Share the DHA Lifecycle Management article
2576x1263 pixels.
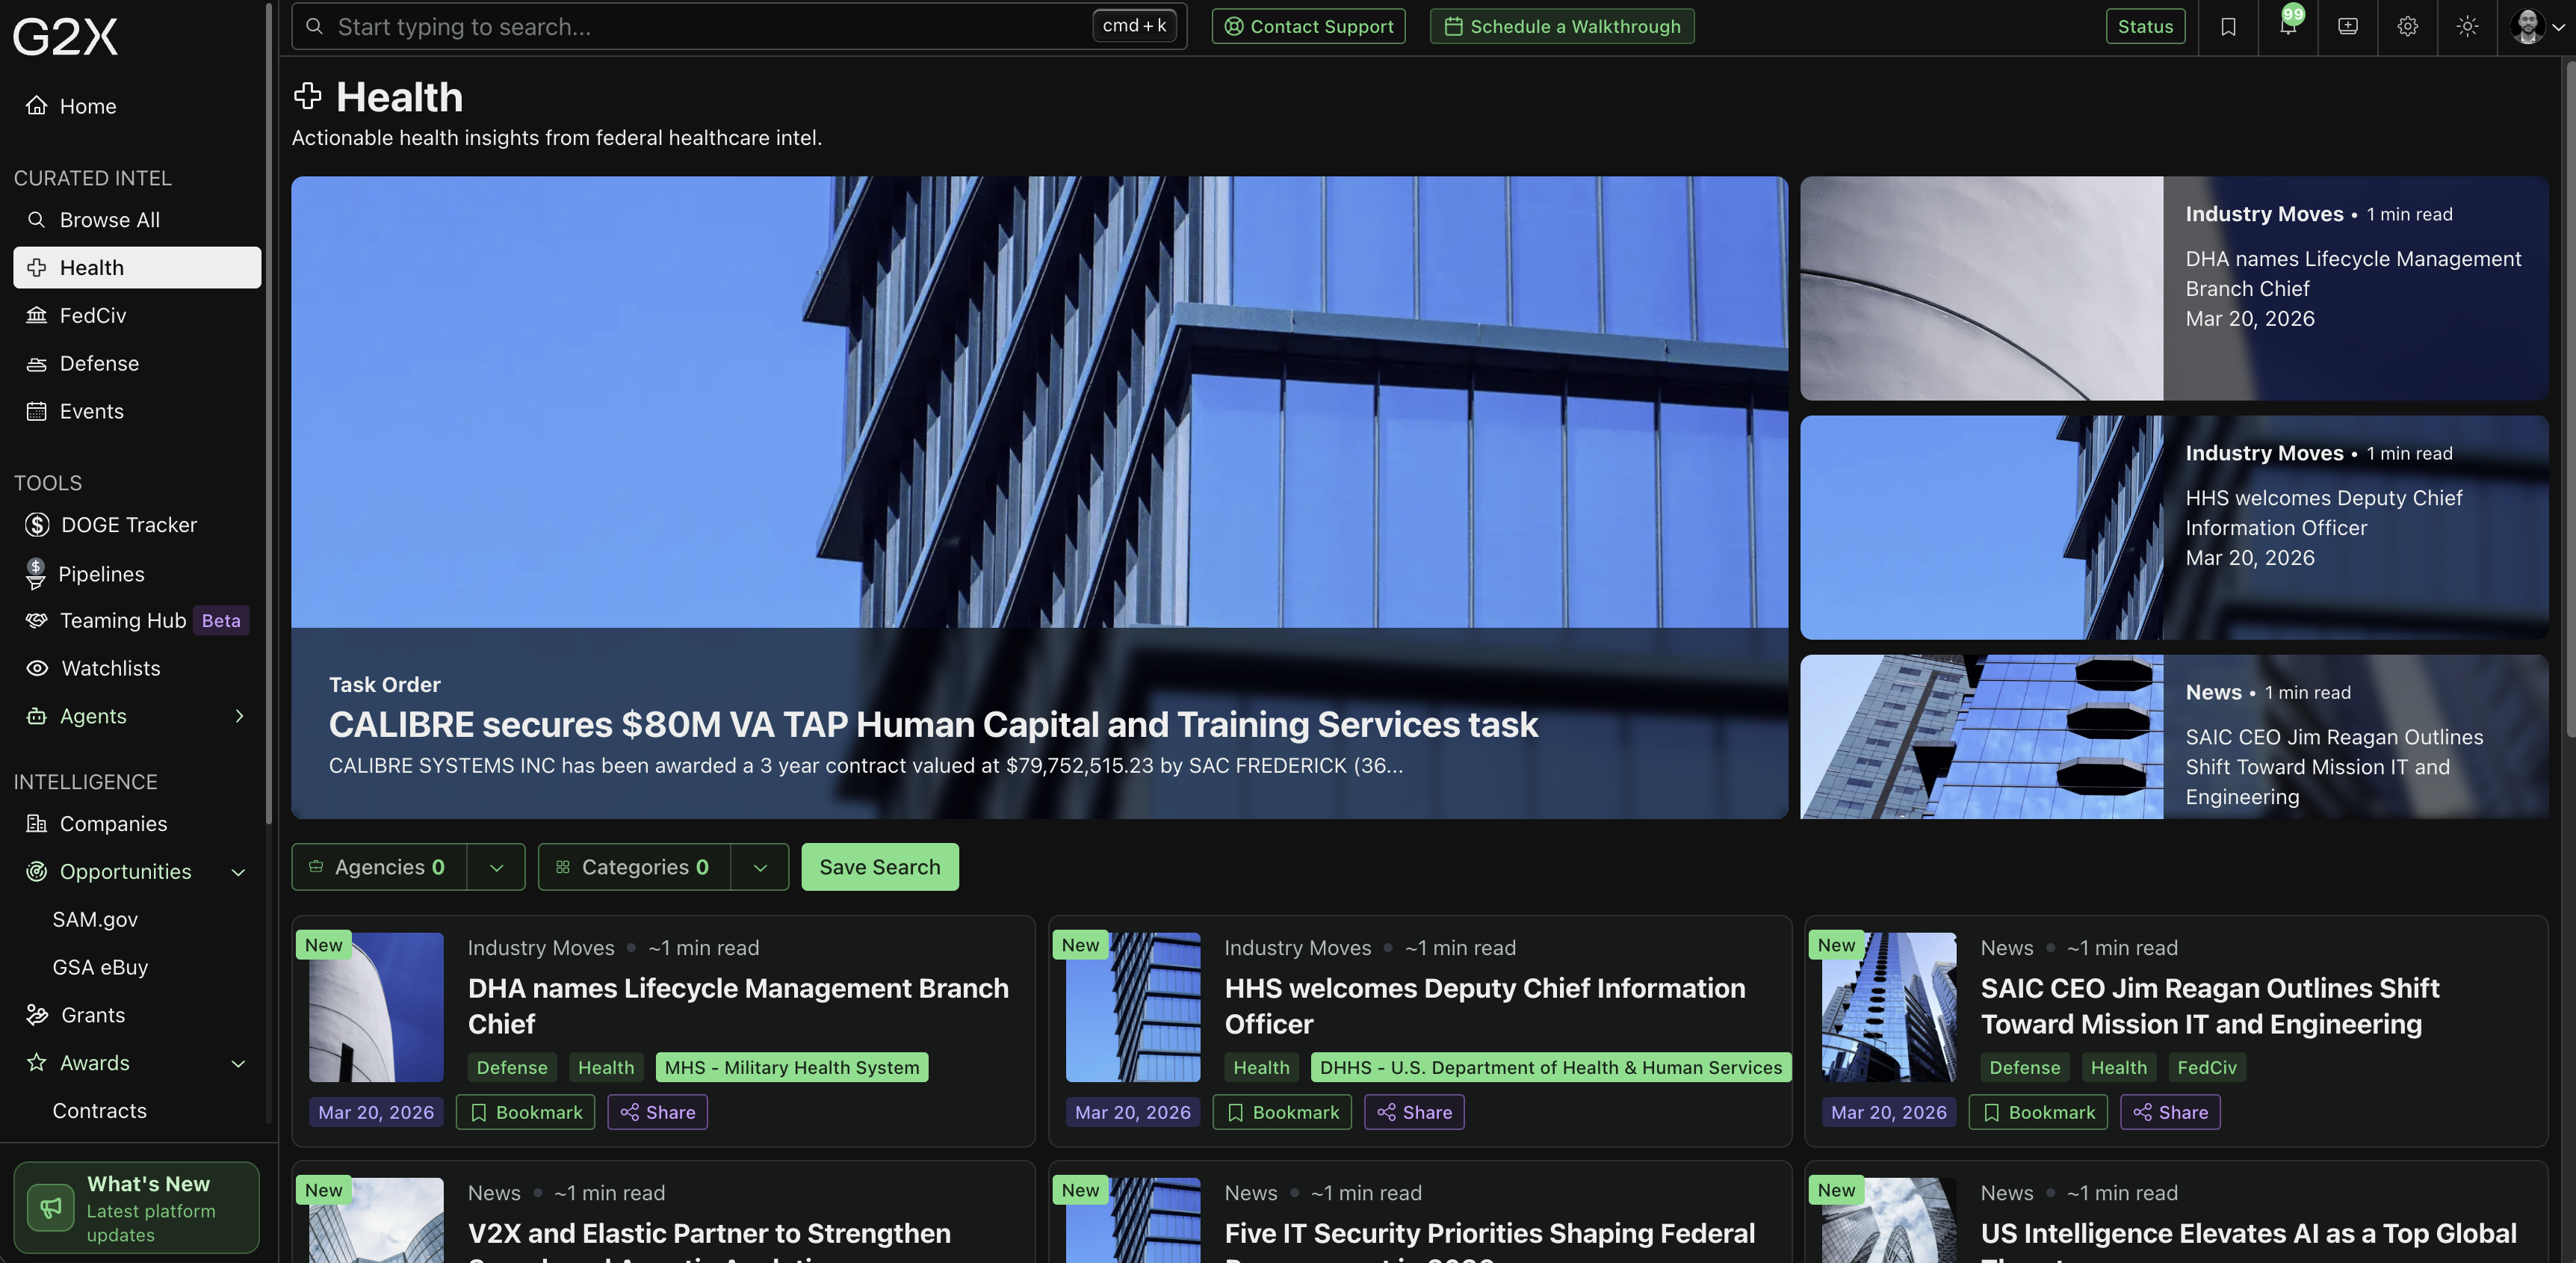coord(658,1113)
